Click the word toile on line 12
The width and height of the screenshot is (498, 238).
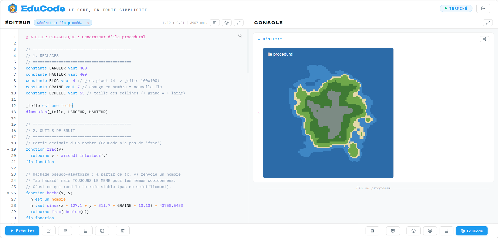coord(67,106)
